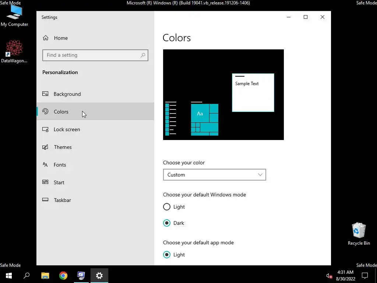
Task: Select the DataWagon desktop shortcut
Action: pyautogui.click(x=14, y=52)
